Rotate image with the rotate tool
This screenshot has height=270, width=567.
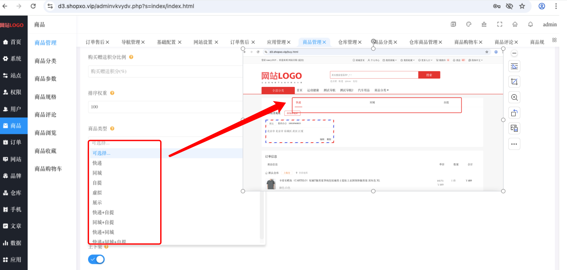514,113
